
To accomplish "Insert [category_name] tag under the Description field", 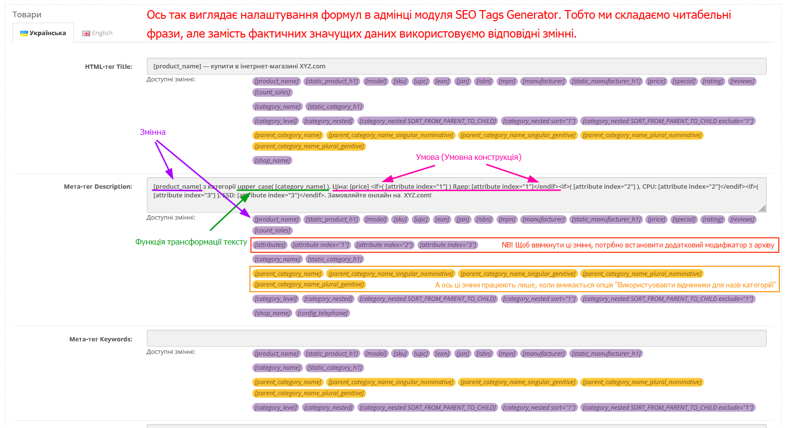I will click(x=277, y=259).
